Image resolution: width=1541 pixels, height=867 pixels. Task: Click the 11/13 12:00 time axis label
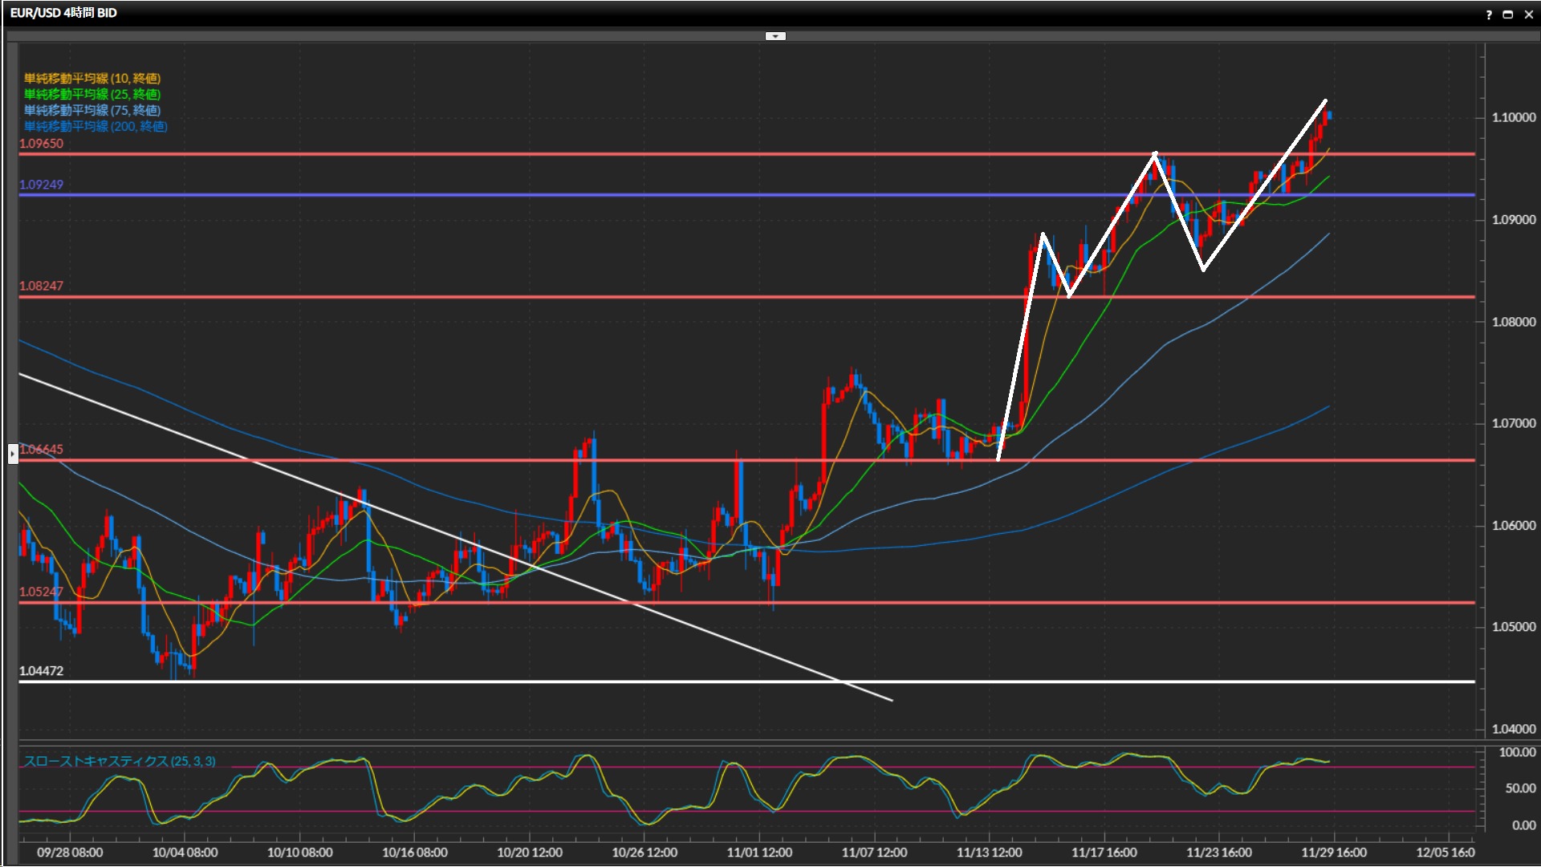click(989, 853)
